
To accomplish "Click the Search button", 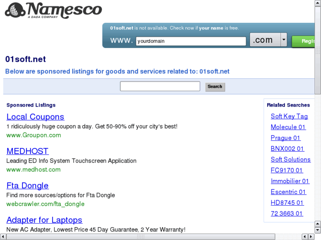I will click(215, 87).
